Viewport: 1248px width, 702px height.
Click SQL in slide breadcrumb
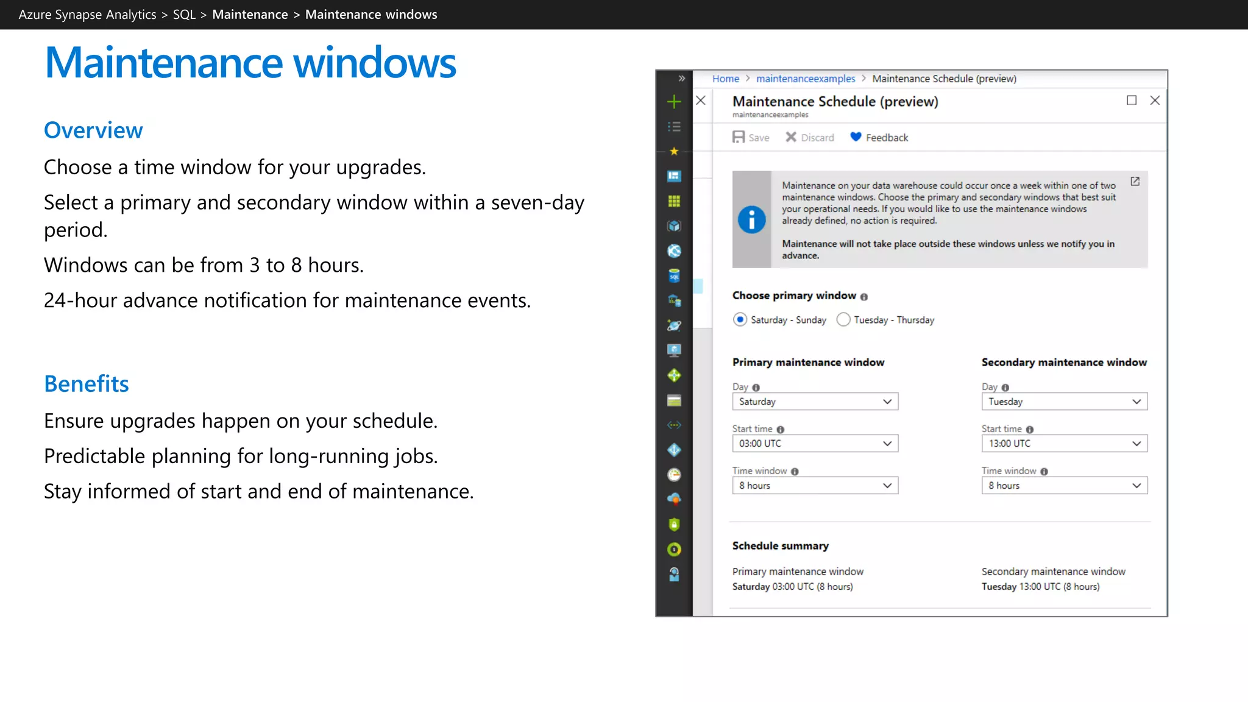point(184,15)
